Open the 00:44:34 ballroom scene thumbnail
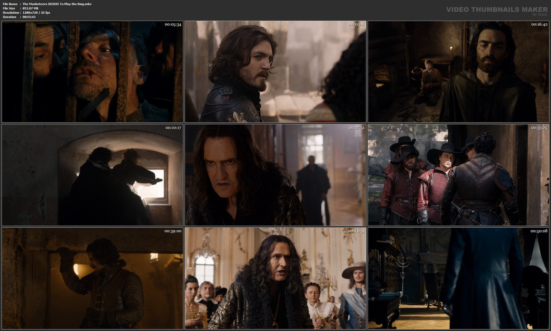551x331 pixels. 275,278
